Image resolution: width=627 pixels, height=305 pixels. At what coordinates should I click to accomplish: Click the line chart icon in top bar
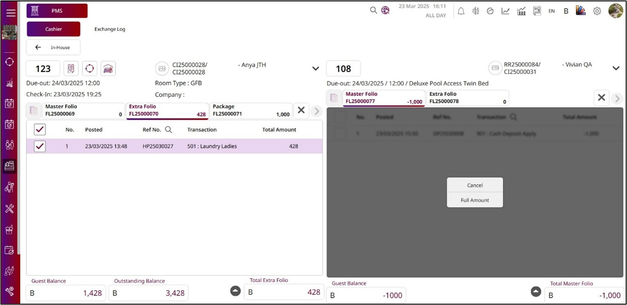tap(505, 11)
